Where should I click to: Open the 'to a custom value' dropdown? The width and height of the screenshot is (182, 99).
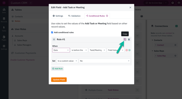click(67, 61)
